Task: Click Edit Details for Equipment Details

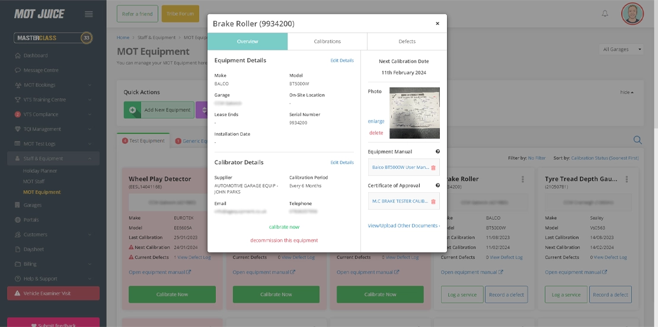Action: [x=342, y=60]
